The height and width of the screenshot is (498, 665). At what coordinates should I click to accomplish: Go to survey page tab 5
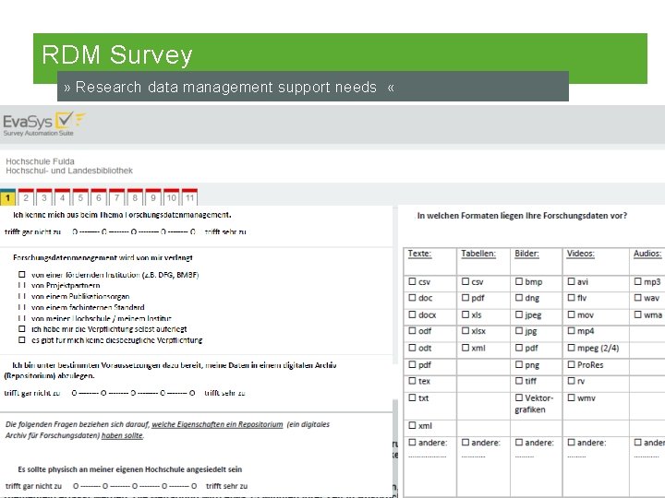(80, 197)
